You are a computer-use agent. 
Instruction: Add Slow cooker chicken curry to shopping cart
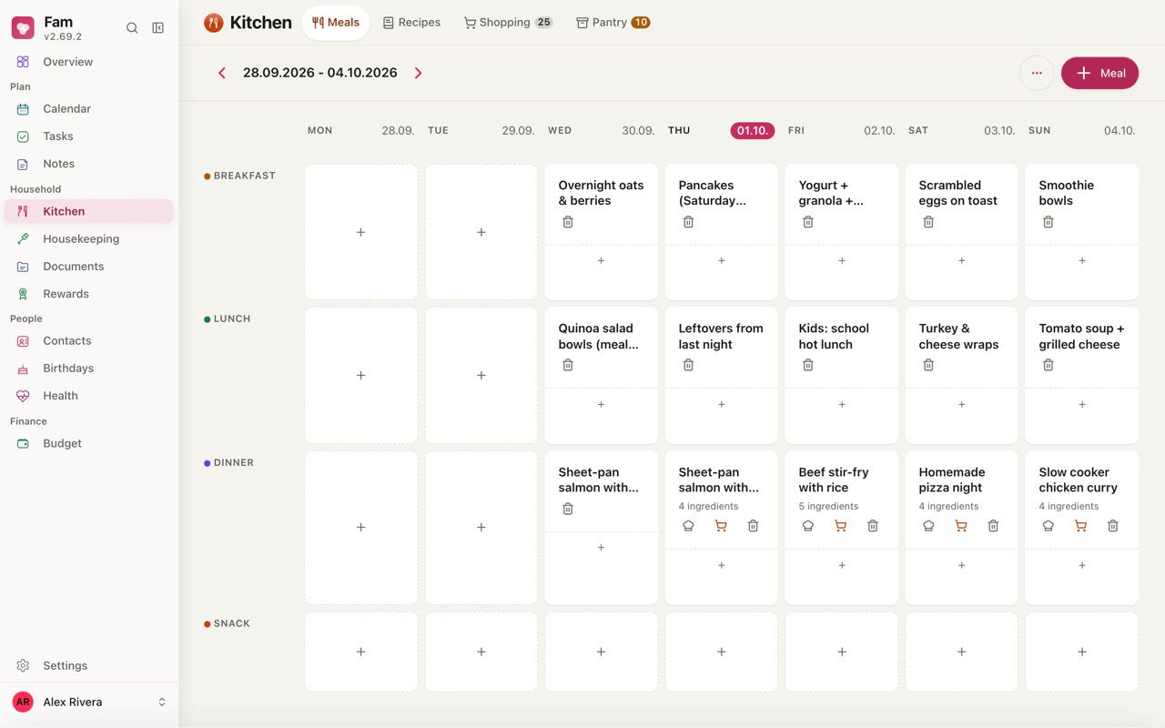tap(1080, 526)
